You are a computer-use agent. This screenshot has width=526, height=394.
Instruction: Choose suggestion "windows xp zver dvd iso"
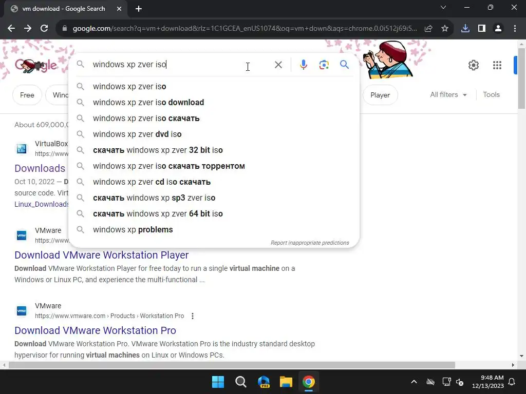pos(214,134)
